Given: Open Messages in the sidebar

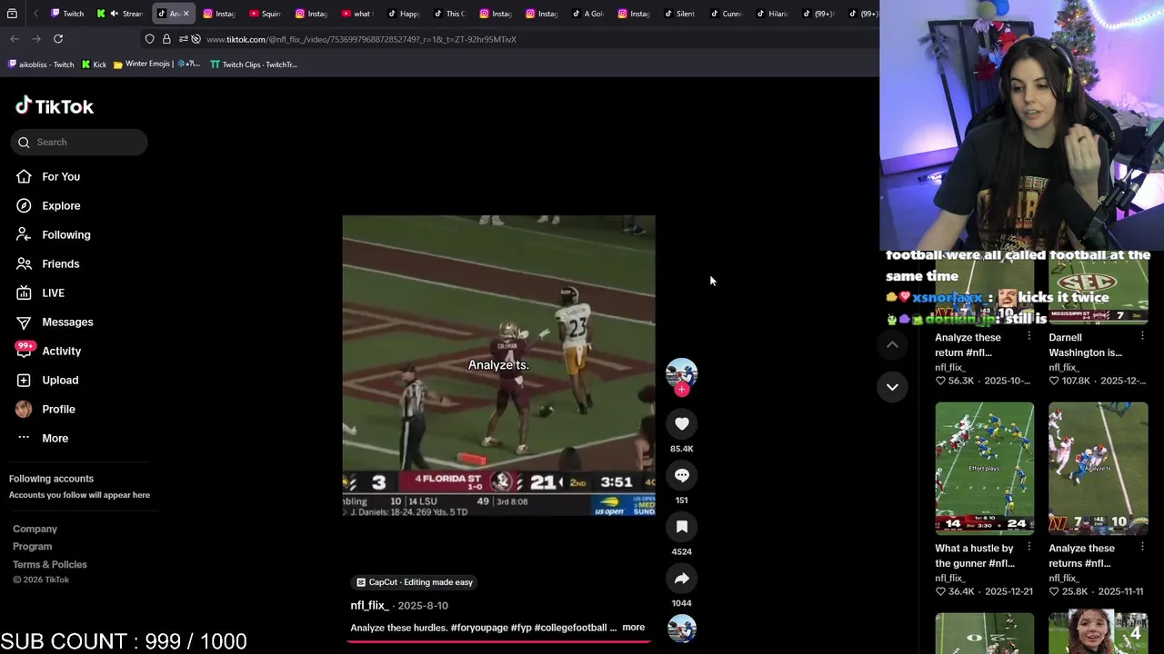Looking at the screenshot, I should 67,322.
